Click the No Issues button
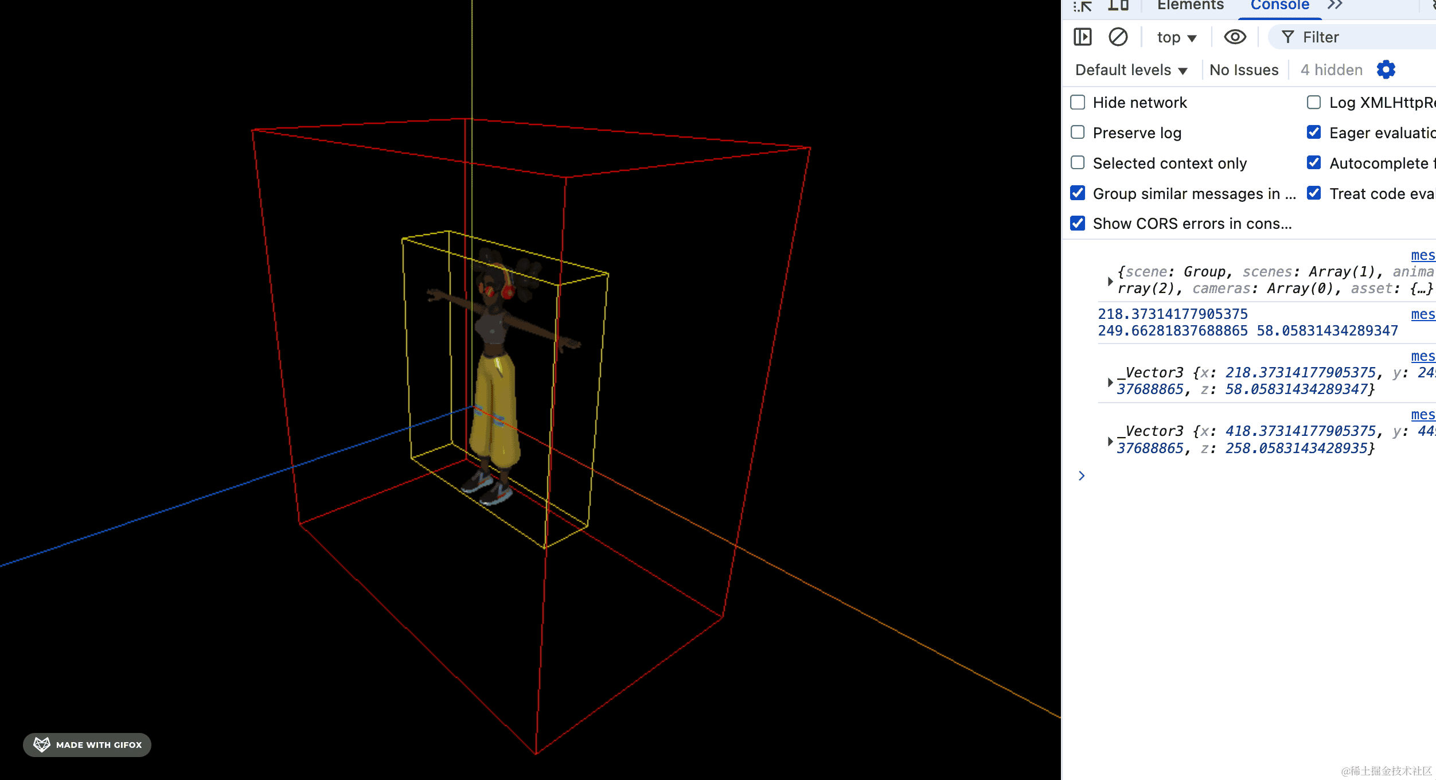This screenshot has width=1436, height=780. pyautogui.click(x=1244, y=70)
